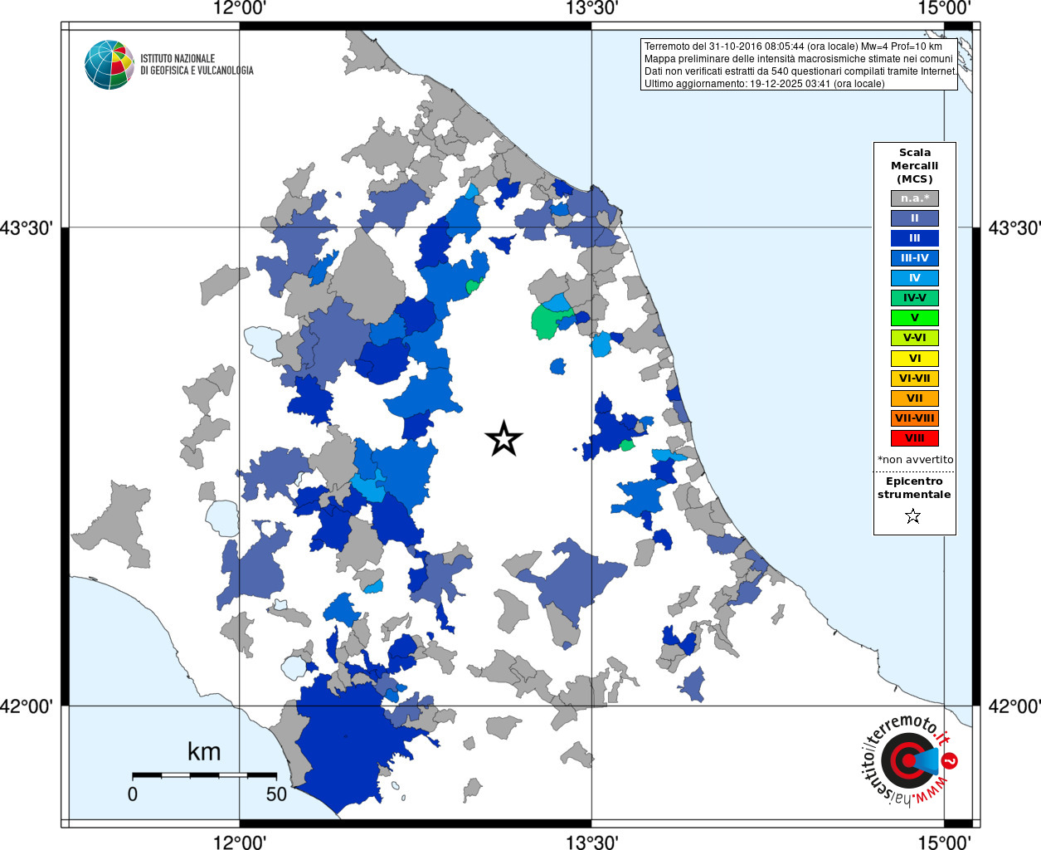Click the 'Scala Mercalli (MCS)' legend title
Image resolution: width=1041 pixels, height=850 pixels.
pyautogui.click(x=915, y=166)
